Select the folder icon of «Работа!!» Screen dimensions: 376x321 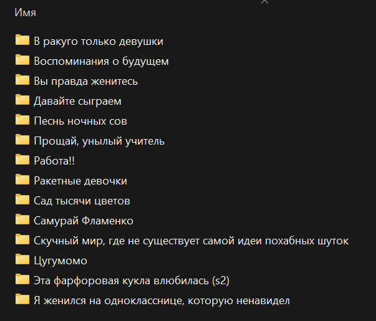pos(22,160)
